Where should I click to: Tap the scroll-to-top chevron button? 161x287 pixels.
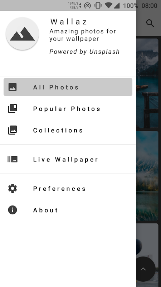coord(143,269)
